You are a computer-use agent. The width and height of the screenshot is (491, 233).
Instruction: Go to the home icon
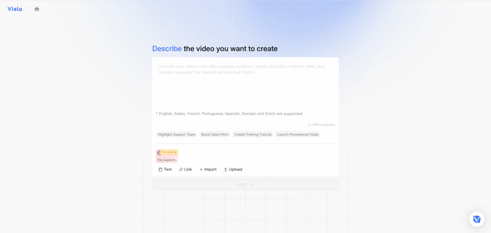(x=37, y=9)
